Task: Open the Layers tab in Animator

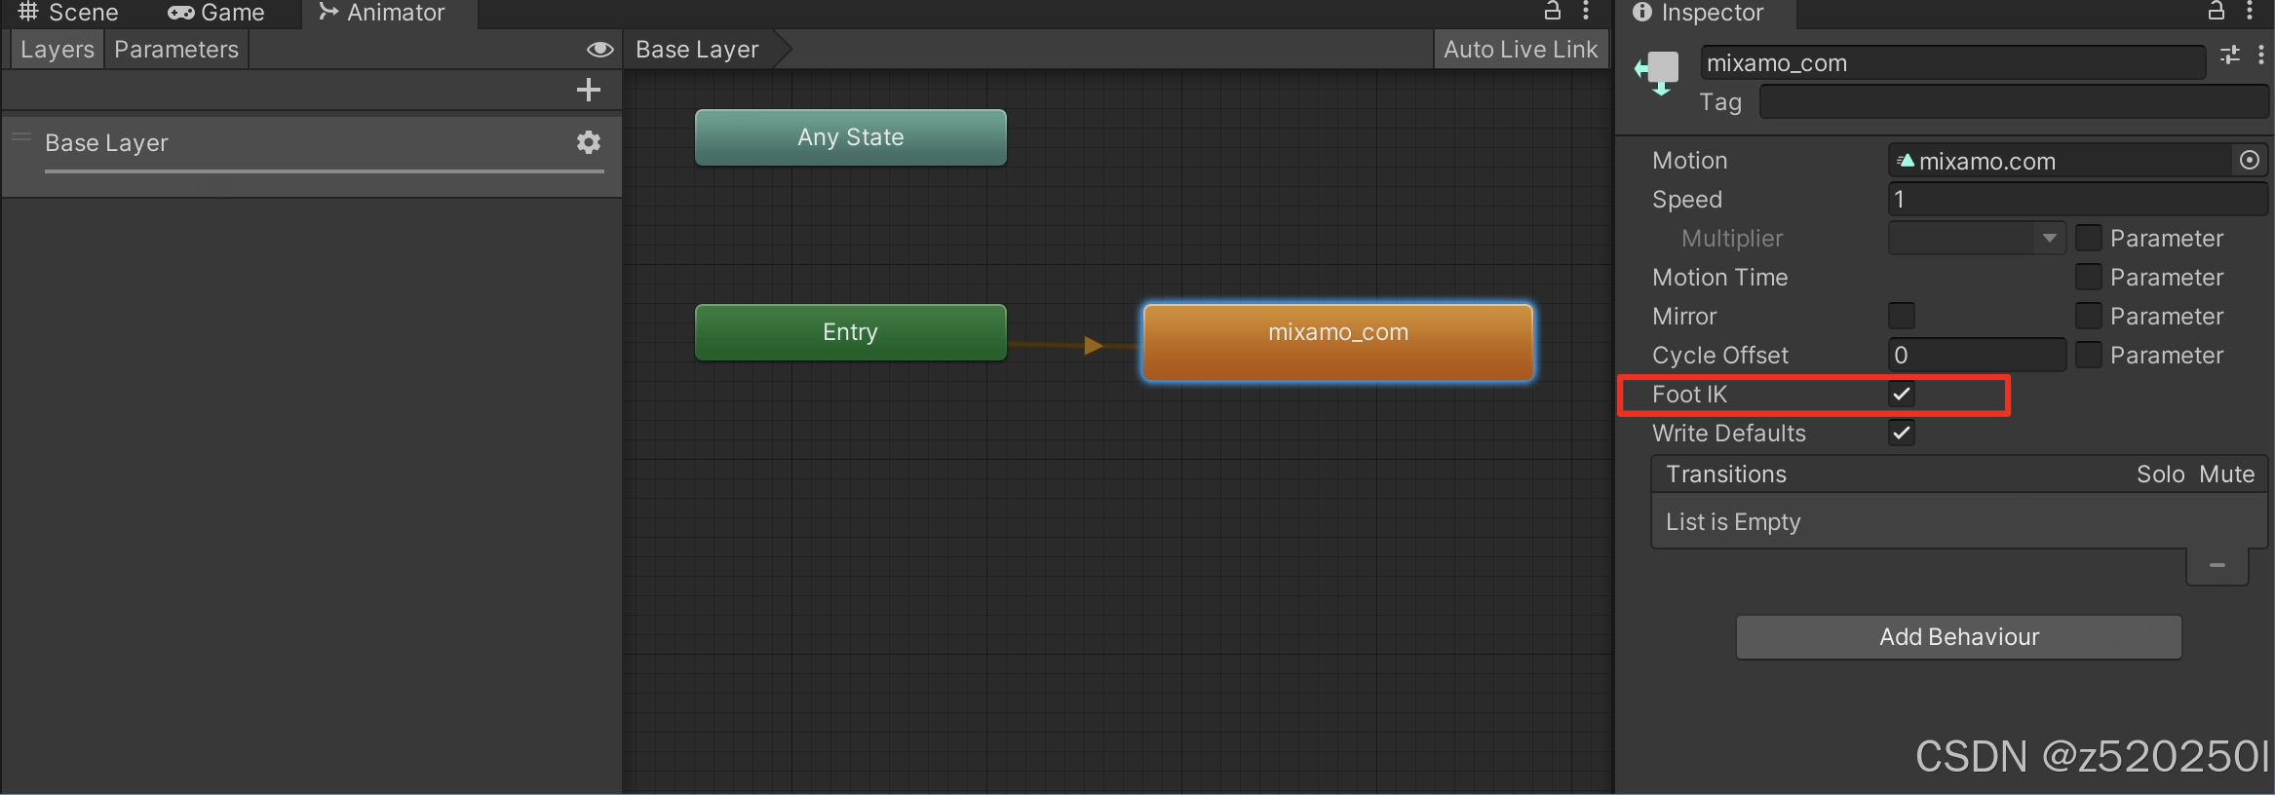Action: tap(57, 50)
